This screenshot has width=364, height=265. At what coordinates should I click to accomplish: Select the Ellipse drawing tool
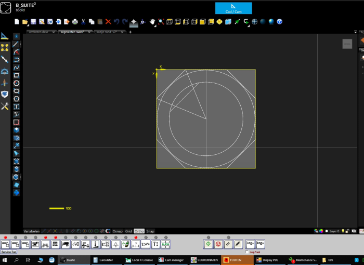click(x=16, y=91)
